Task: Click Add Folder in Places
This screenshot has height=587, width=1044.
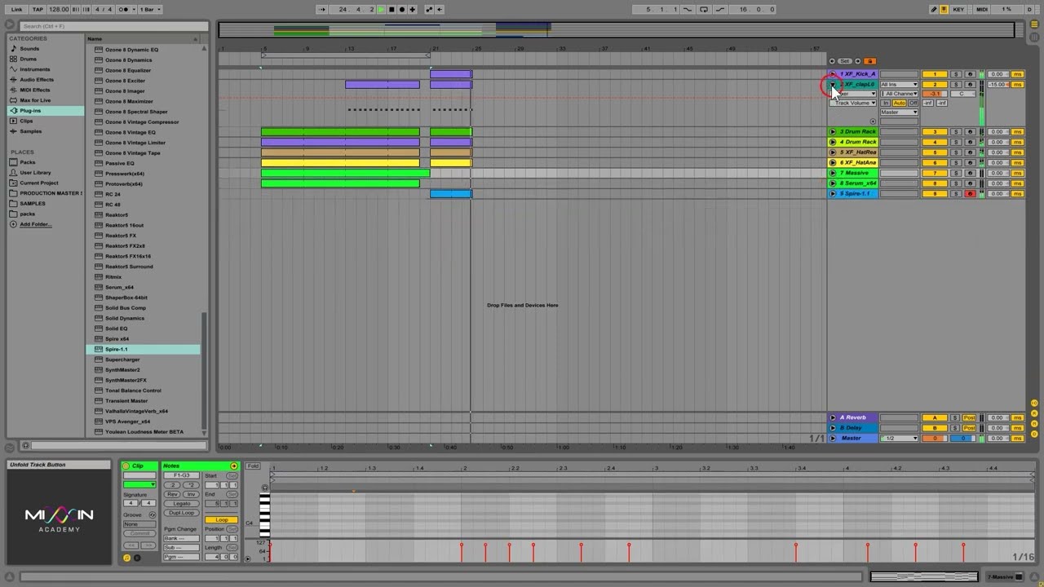Action: 35,224
